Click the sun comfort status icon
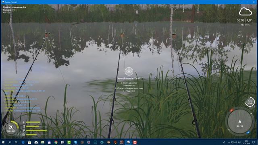Viewport: 258px width, 145px height. click(24, 135)
